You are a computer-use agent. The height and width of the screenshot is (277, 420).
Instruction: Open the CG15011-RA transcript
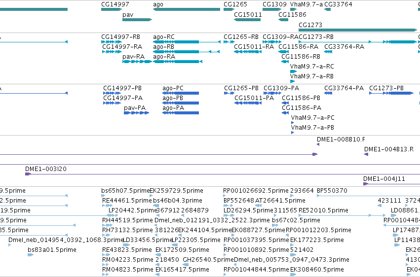point(254,46)
